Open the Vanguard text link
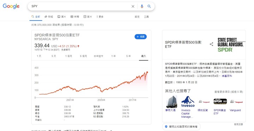The height and width of the screenshot is (131, 254). [235, 110]
